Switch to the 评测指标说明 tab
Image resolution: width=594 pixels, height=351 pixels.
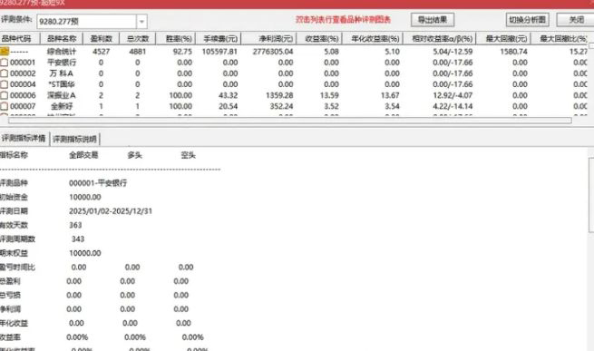74,139
